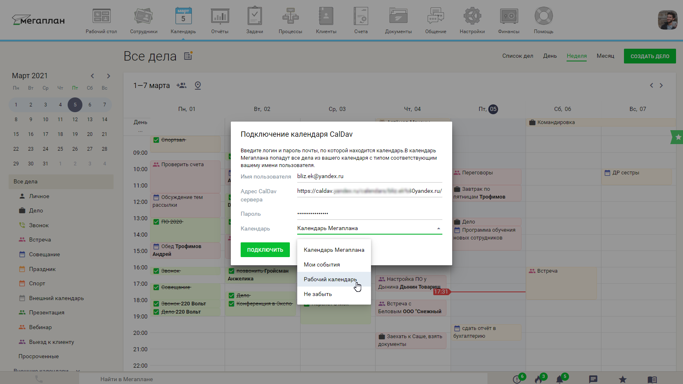Switch to Список дел view
This screenshot has height=384, width=683.
pyautogui.click(x=518, y=56)
